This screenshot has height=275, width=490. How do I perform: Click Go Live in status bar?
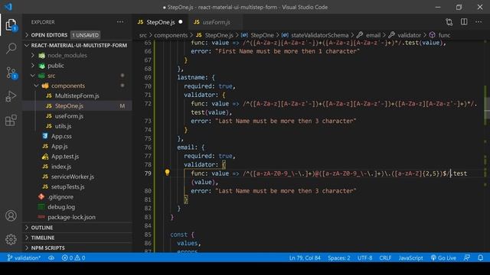(x=443, y=258)
